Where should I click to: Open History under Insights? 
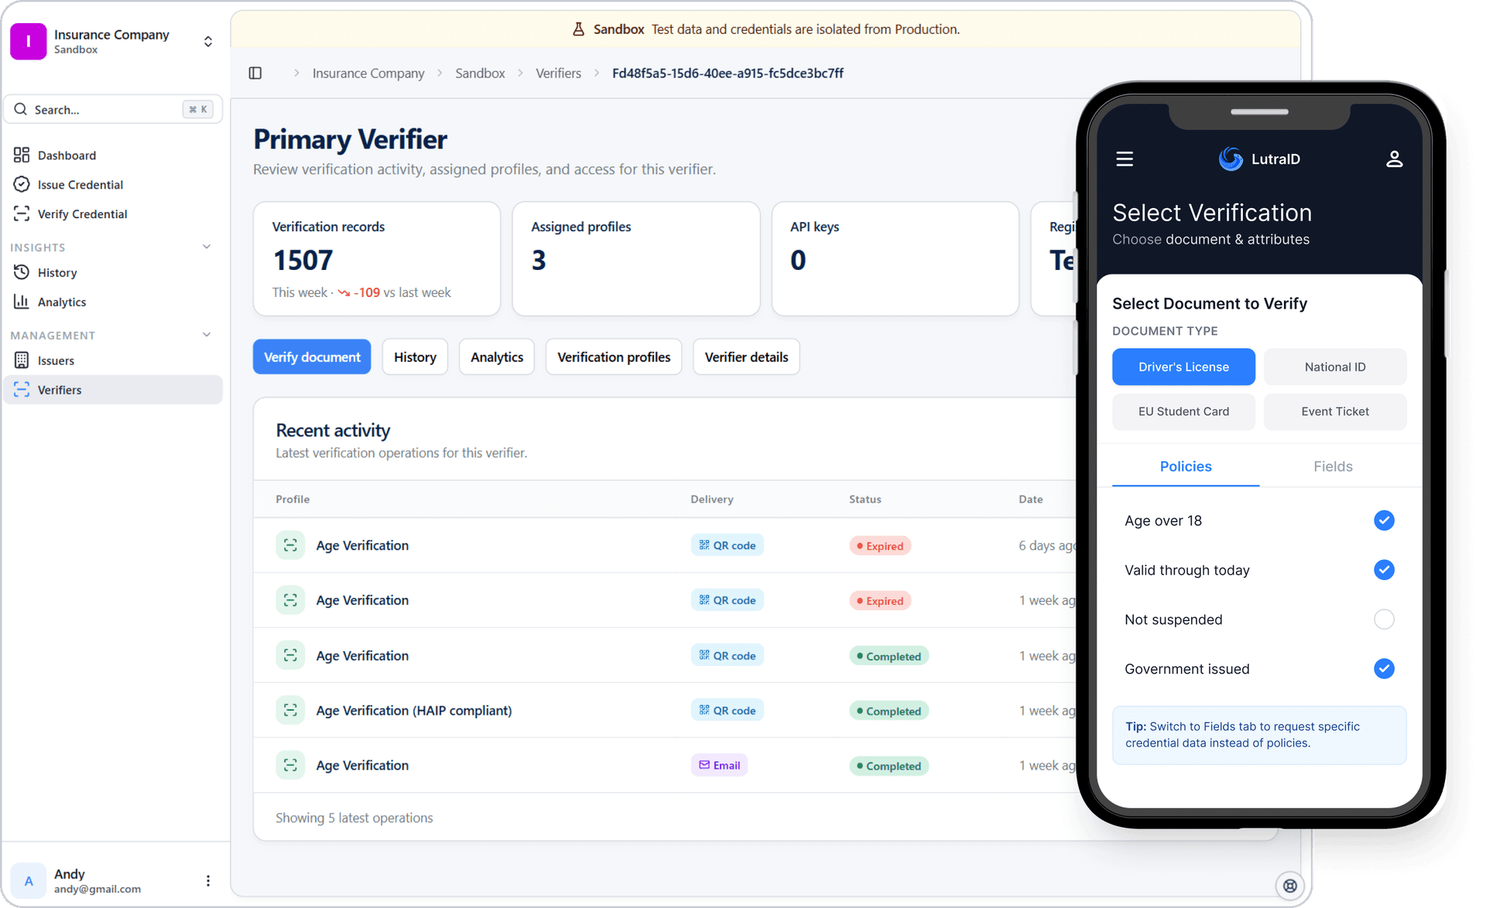[x=113, y=273]
